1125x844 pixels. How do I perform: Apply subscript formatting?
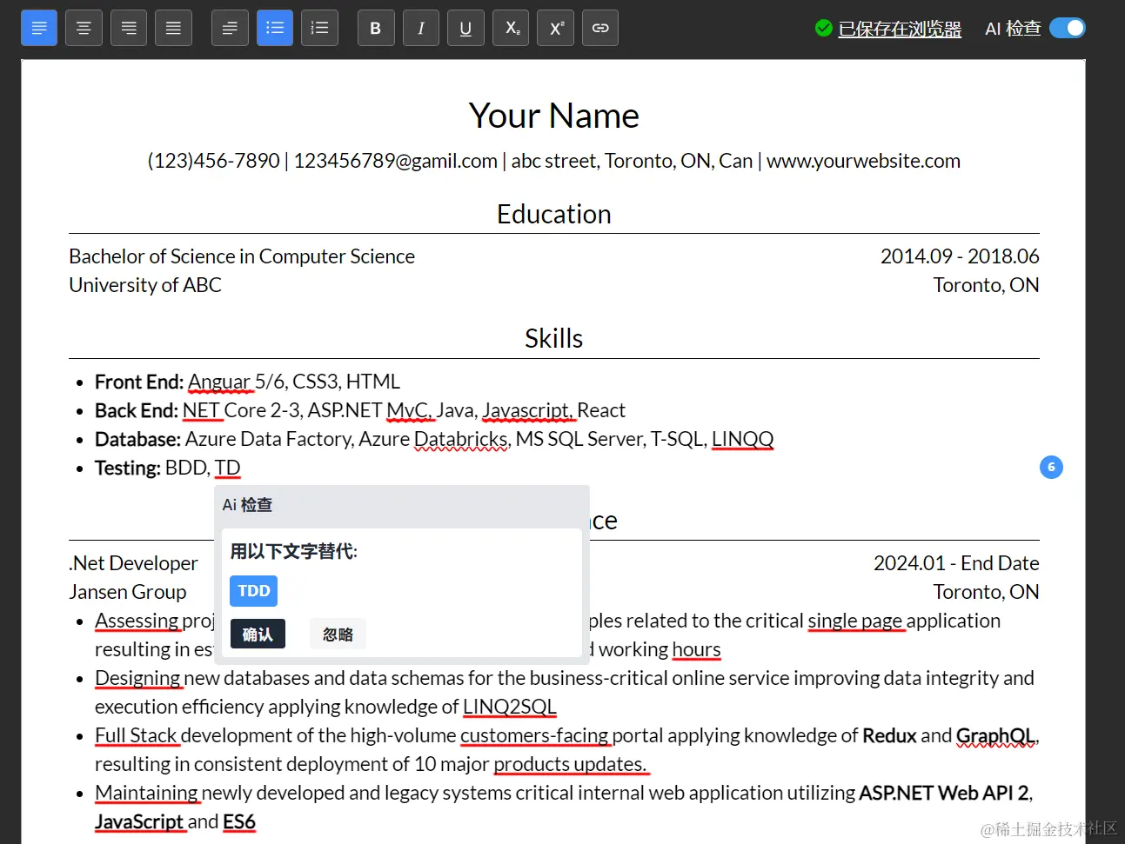point(511,28)
